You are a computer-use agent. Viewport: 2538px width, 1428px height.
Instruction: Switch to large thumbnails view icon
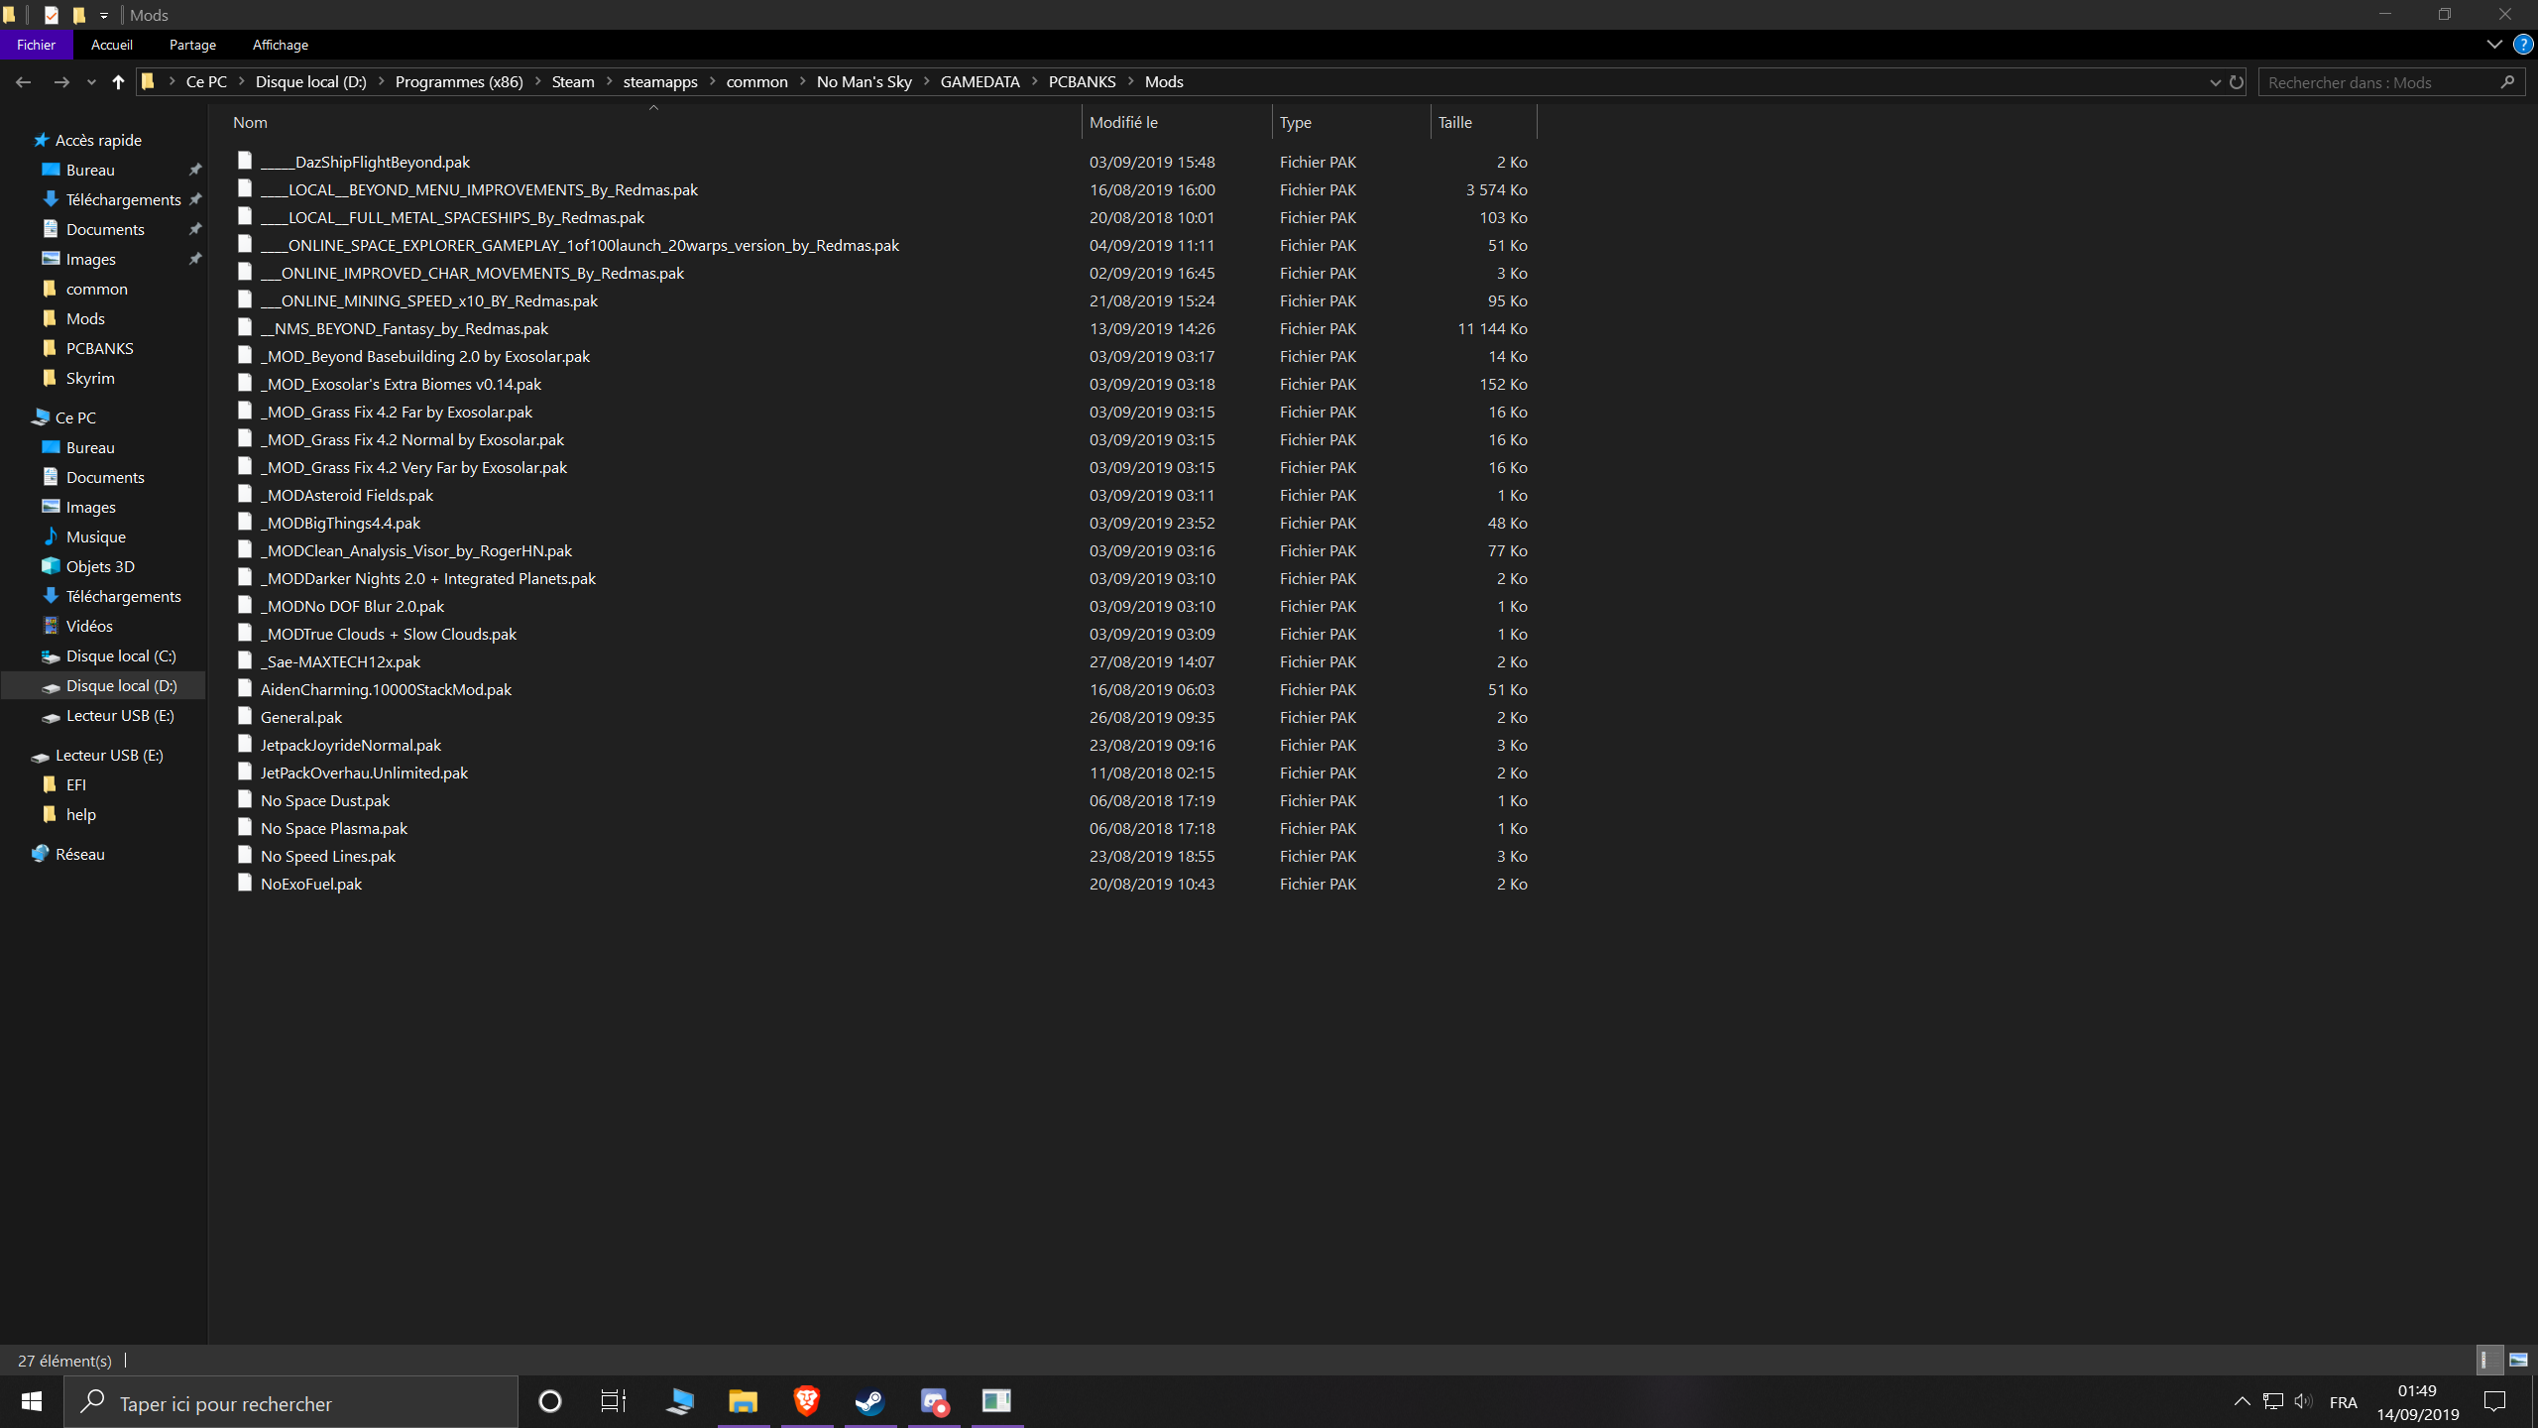click(2518, 1360)
